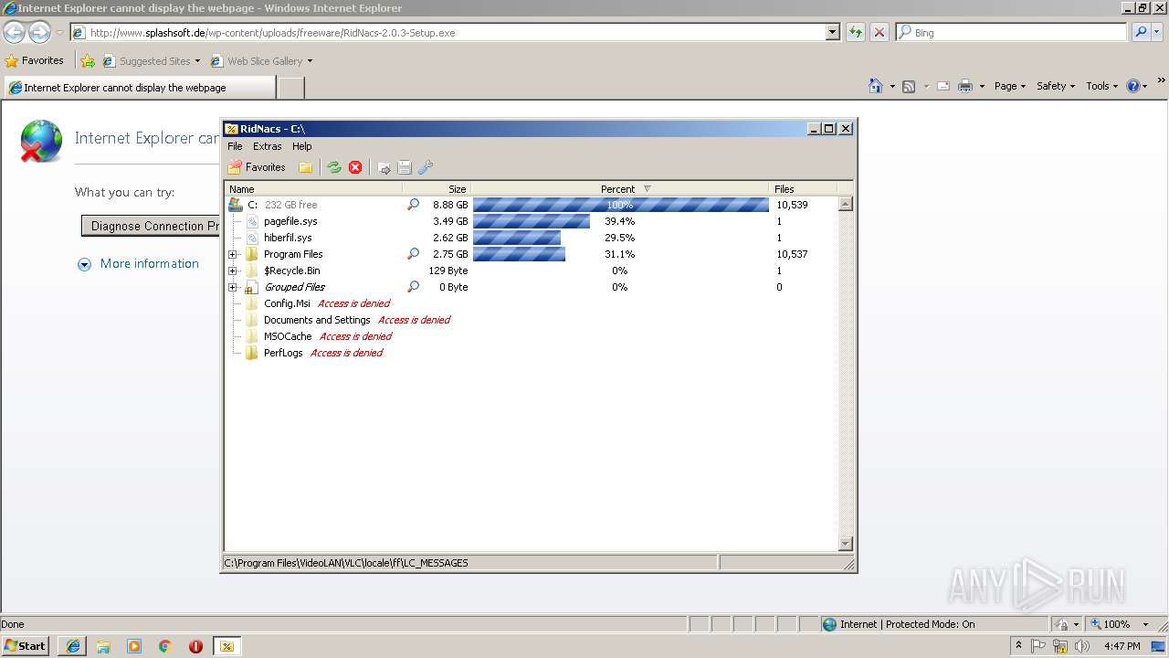Screen dimensions: 1169x658
Task: Open Favorites in RidNacs toolbar
Action: tap(257, 167)
